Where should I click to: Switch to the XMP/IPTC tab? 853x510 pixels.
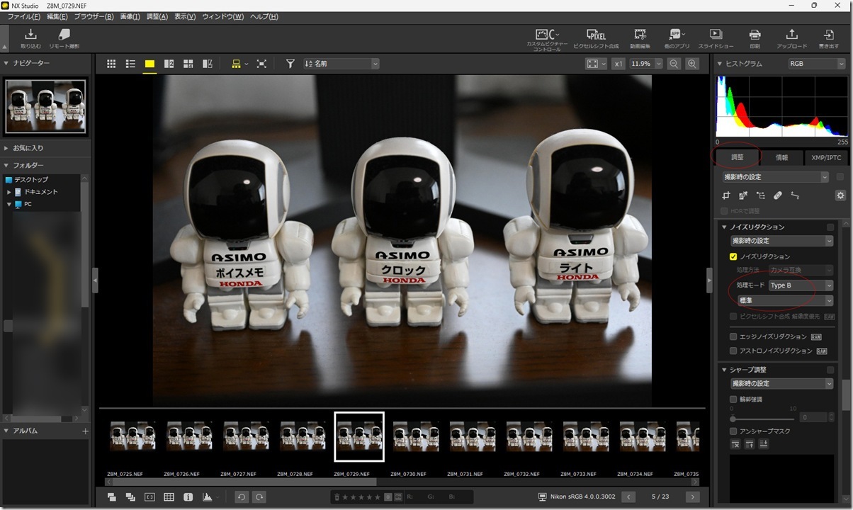[827, 157]
